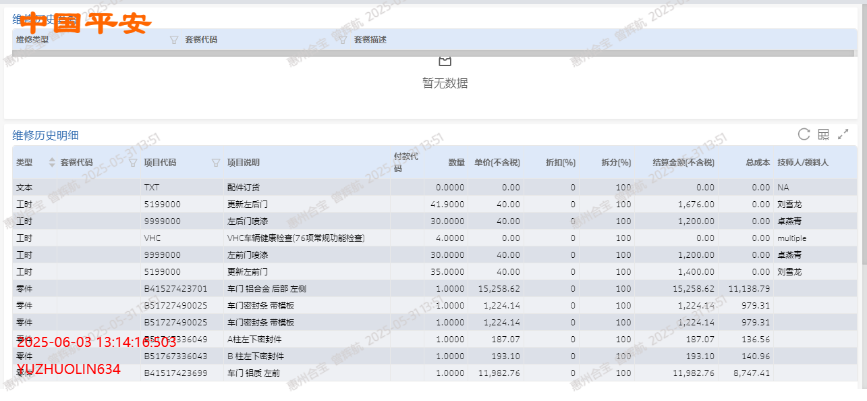Click the vertical scrollbar on right edge
The width and height of the screenshot is (867, 401).
(x=863, y=203)
